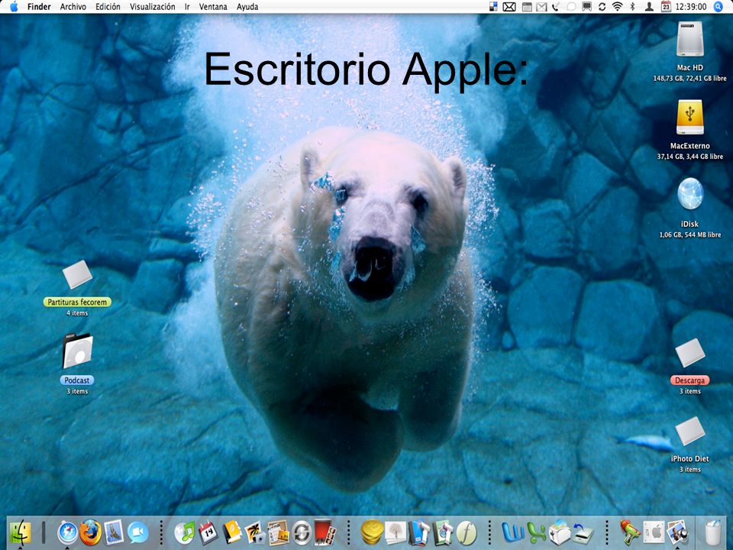733x550 pixels.
Task: Launch Microsoft Word from the Dock
Action: (513, 532)
